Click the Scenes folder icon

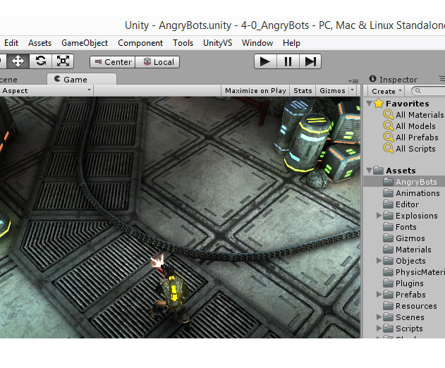tap(388, 317)
